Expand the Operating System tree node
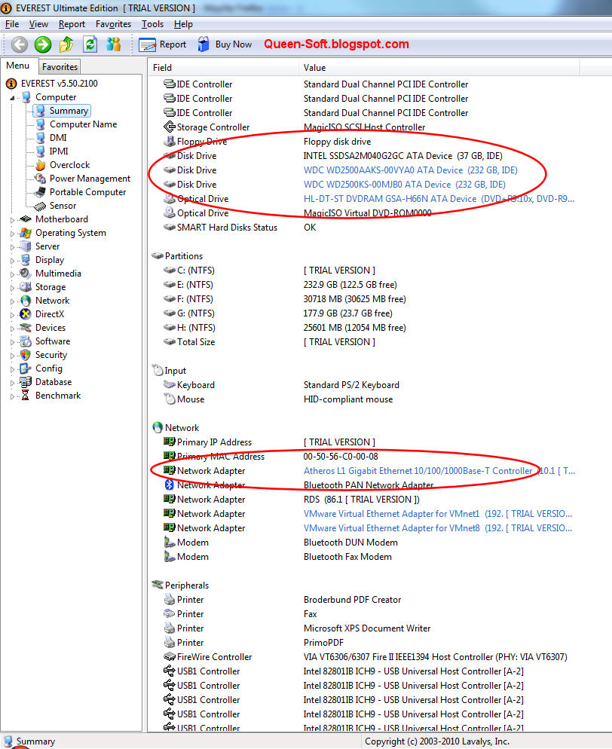The width and height of the screenshot is (612, 749). (x=12, y=234)
